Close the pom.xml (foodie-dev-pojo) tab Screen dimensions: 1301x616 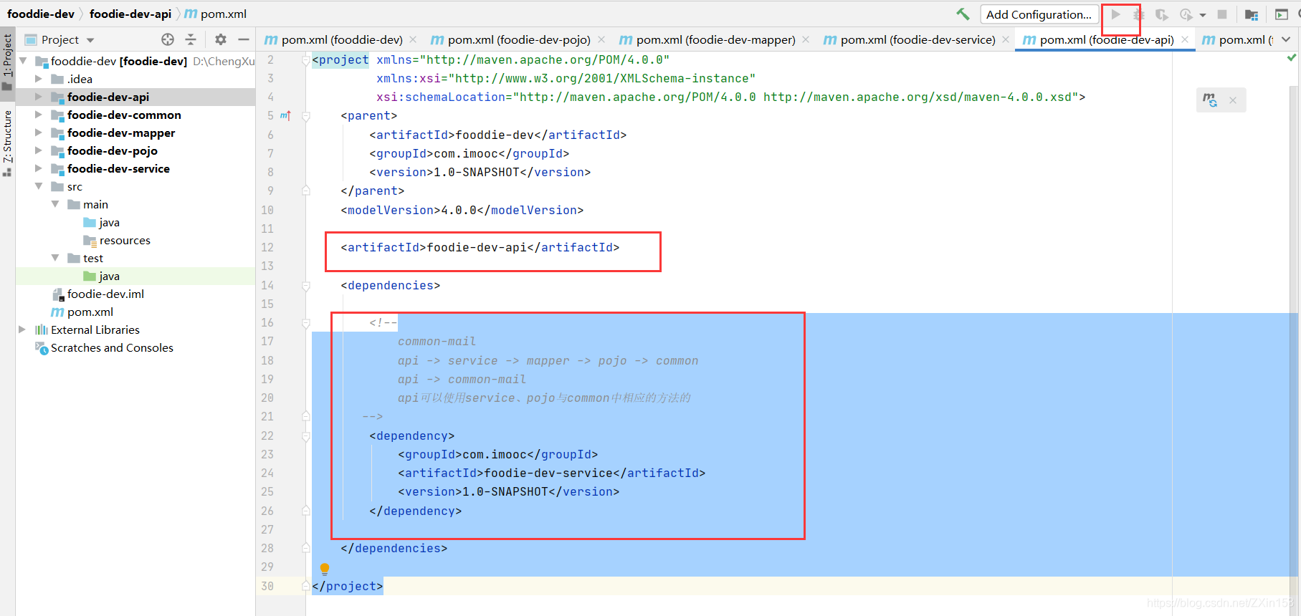click(x=601, y=39)
